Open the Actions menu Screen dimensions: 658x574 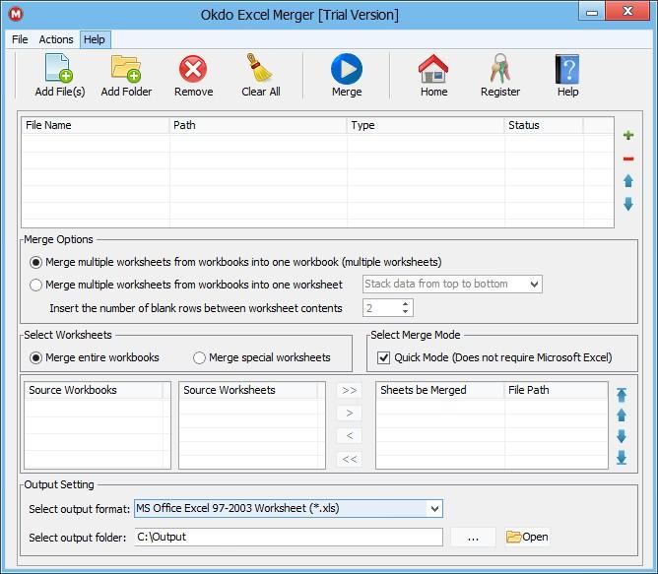click(56, 39)
